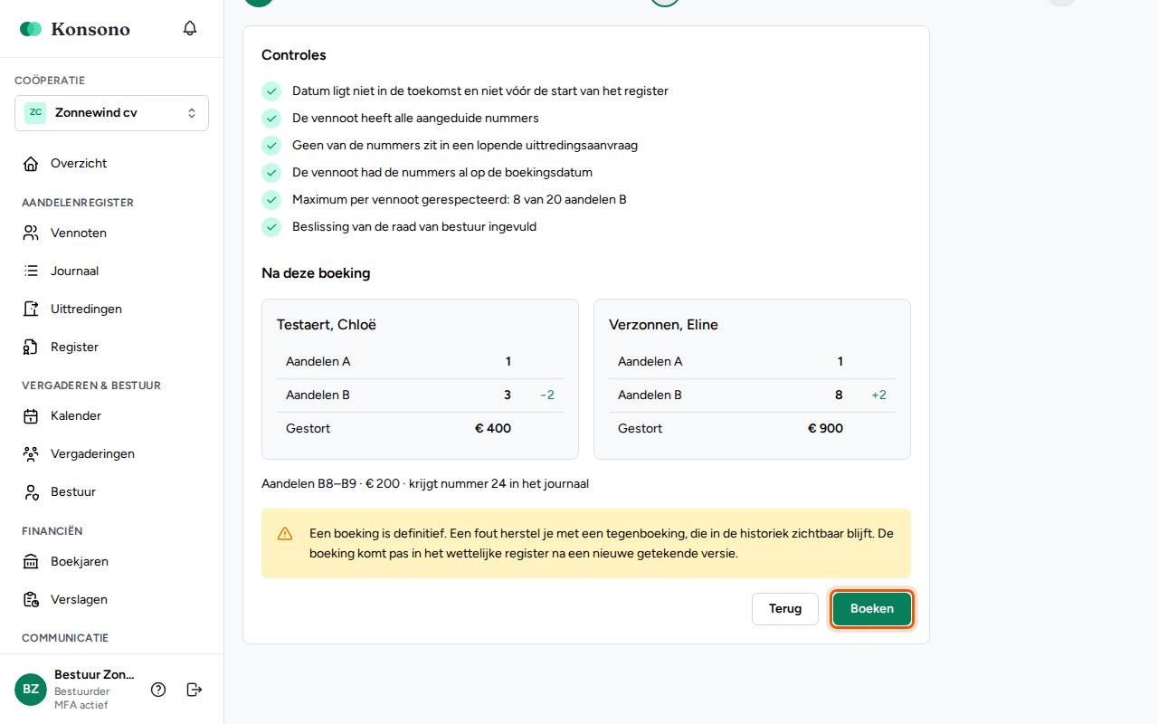Screen dimensions: 1158x724
Task: Click the logout icon
Action: 195,690
